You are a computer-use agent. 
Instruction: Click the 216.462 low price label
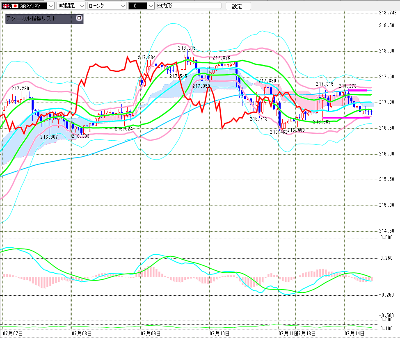pos(279,132)
